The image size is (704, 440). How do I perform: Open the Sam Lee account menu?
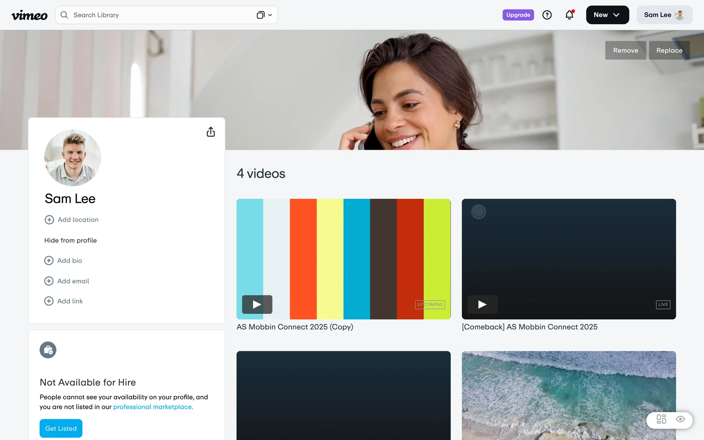click(x=664, y=15)
